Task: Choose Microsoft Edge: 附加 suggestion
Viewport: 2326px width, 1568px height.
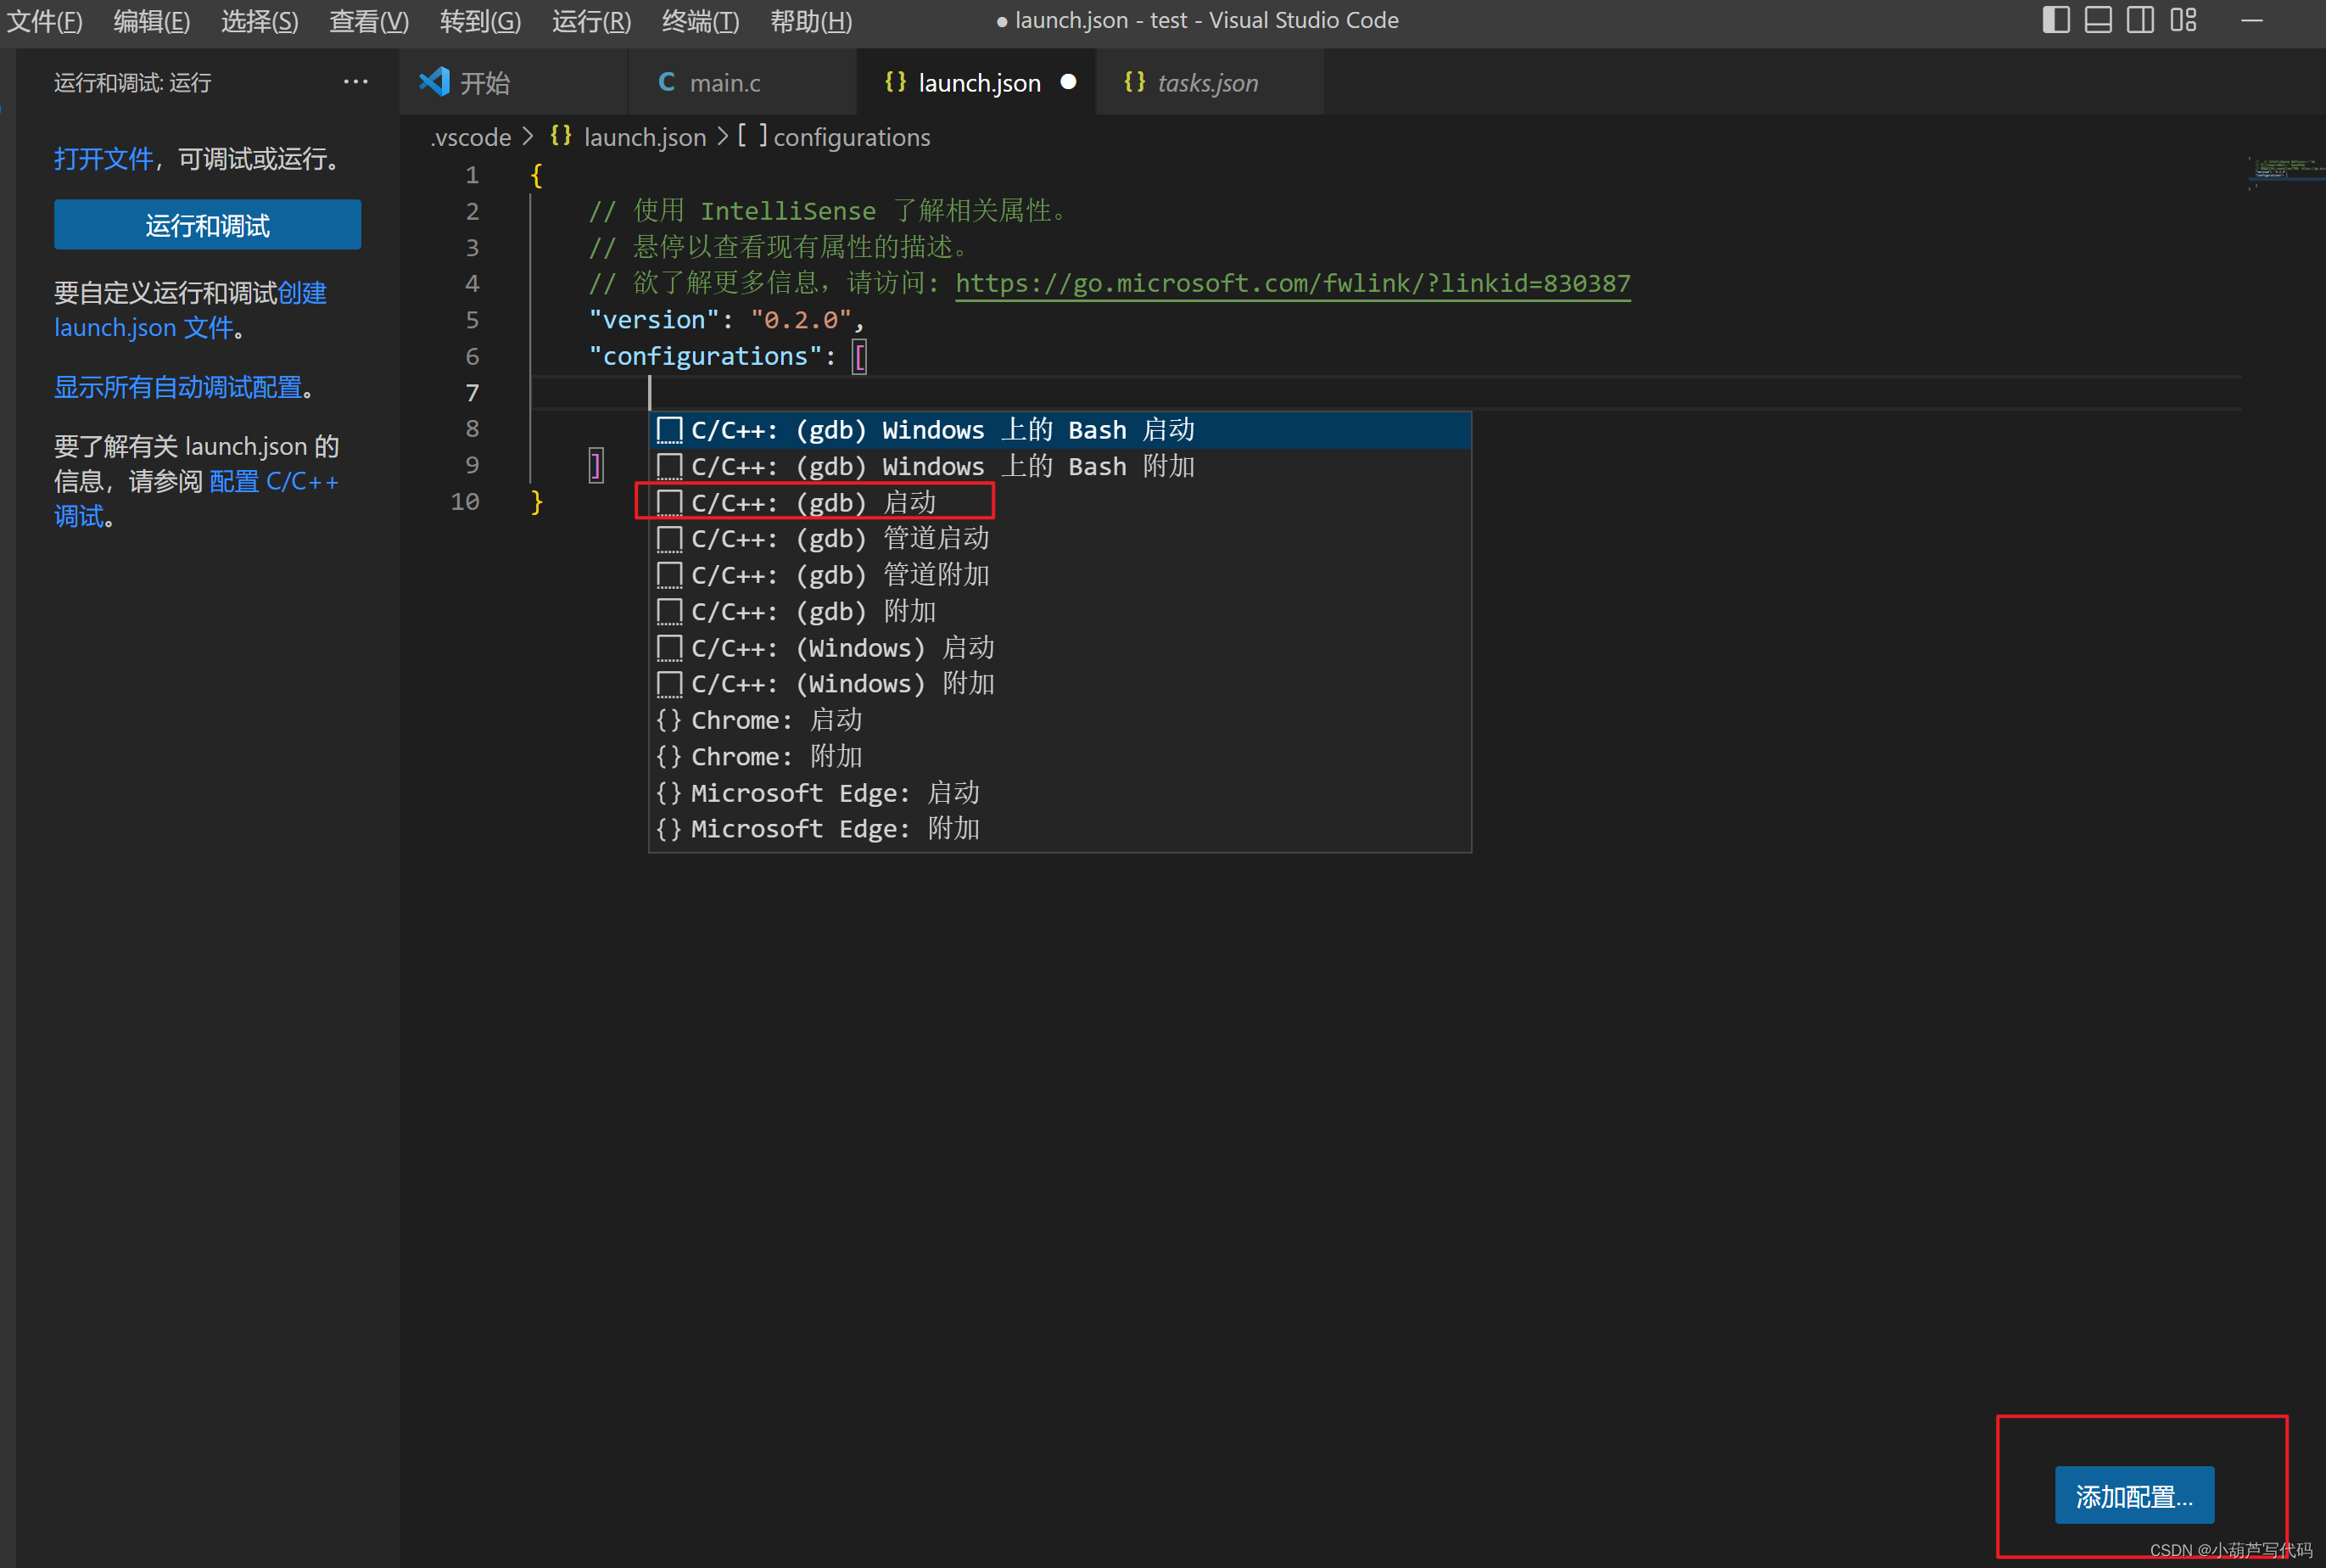Action: tap(835, 829)
